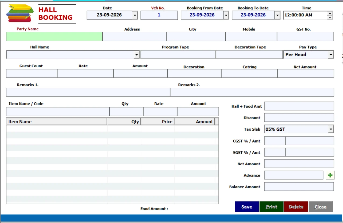Screen dimensions: 343x223
Task: Click into the Remarks 1. field
Action: [88, 92]
